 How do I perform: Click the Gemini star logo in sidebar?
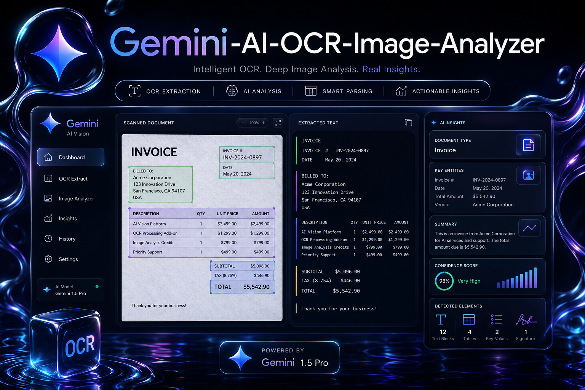coord(50,123)
